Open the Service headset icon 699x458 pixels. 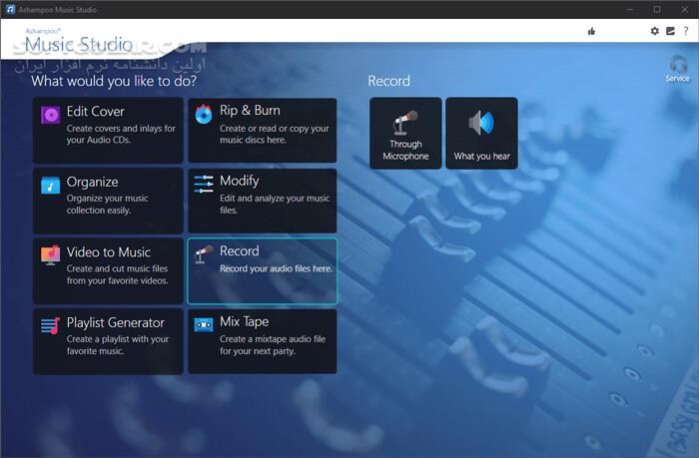pos(677,66)
